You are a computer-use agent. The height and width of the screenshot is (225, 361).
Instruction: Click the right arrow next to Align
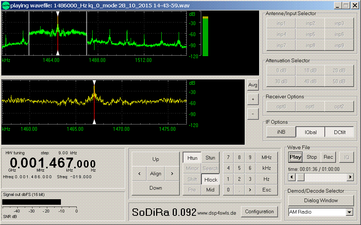[172, 173]
